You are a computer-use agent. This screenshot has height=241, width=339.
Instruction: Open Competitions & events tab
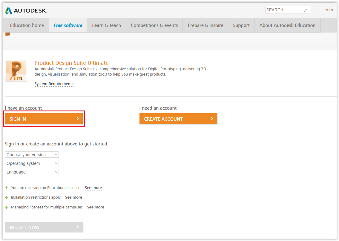click(x=154, y=25)
